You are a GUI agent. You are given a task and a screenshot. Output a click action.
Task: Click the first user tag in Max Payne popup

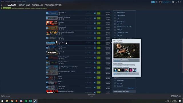[x=116, y=65]
